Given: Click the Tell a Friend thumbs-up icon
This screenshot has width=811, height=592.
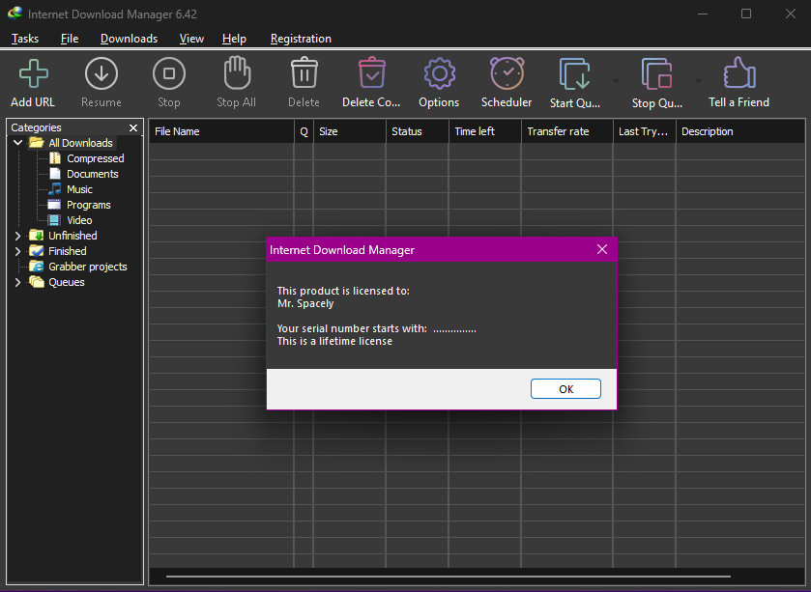Looking at the screenshot, I should coord(739,72).
